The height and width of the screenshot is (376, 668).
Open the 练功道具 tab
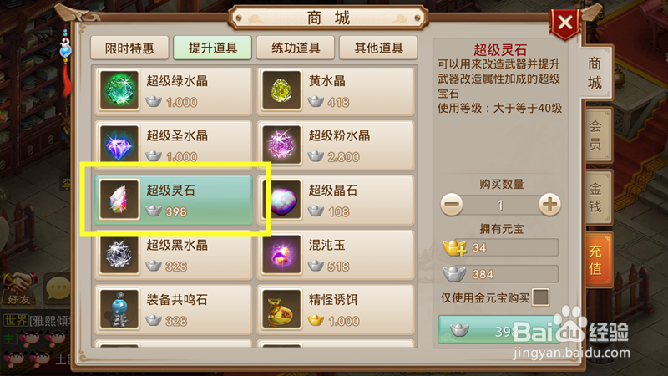point(296,48)
